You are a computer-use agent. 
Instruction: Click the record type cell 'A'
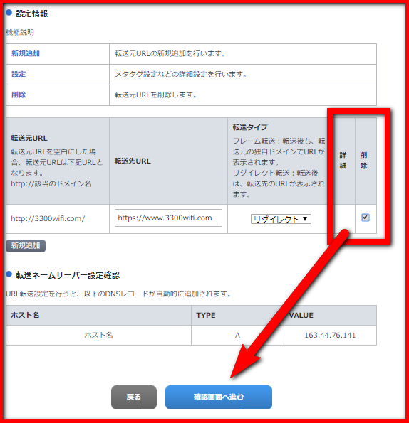pyautogui.click(x=237, y=335)
